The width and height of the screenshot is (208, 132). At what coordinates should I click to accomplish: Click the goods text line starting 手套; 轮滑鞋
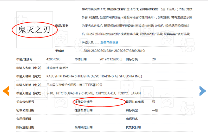pyautogui.click(x=137, y=17)
